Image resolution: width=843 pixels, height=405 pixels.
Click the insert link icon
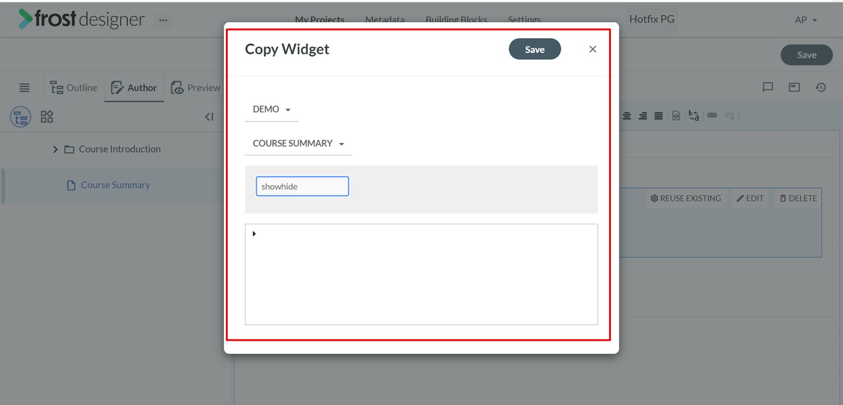tap(712, 115)
